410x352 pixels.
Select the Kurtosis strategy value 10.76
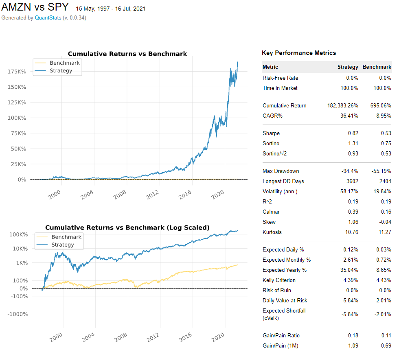[x=352, y=232]
